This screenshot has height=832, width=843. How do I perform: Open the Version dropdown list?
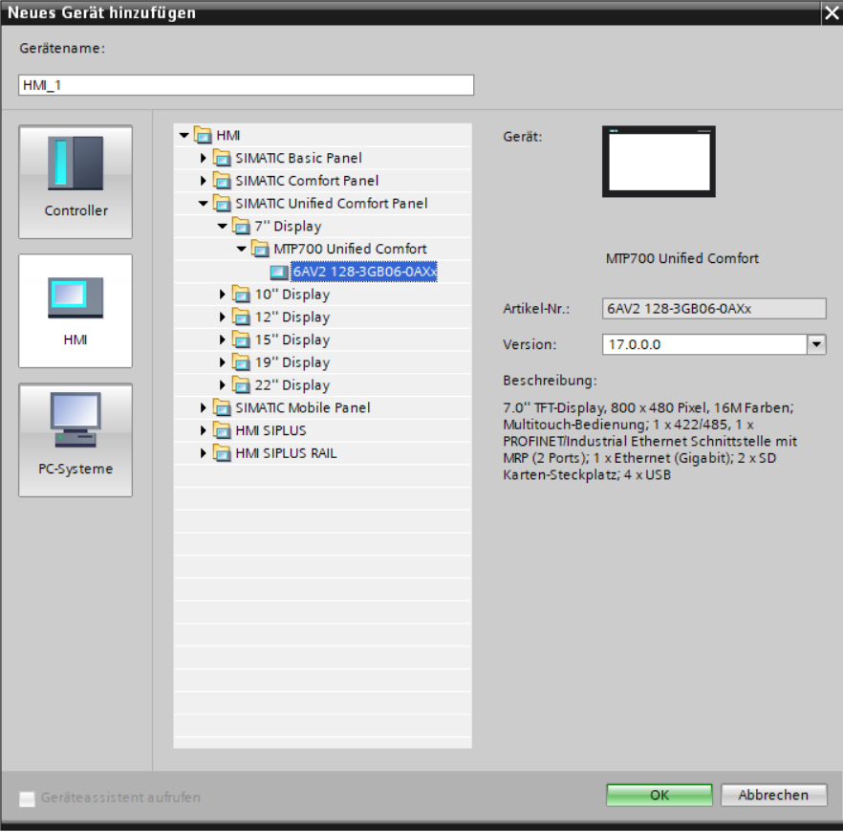point(816,344)
